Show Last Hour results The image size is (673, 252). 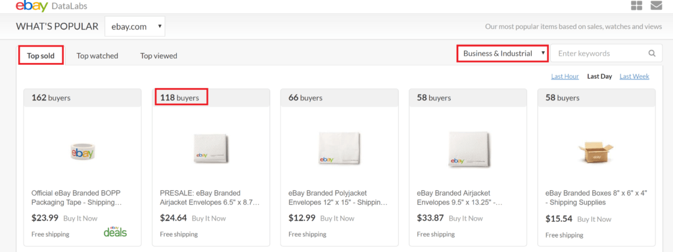point(565,76)
